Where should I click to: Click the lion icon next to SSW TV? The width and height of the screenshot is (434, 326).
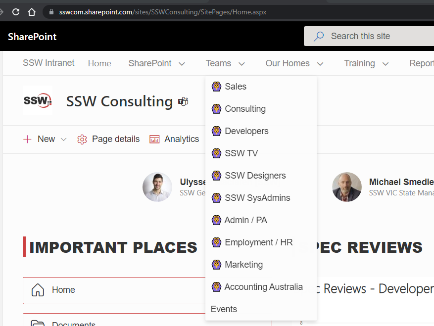point(216,153)
